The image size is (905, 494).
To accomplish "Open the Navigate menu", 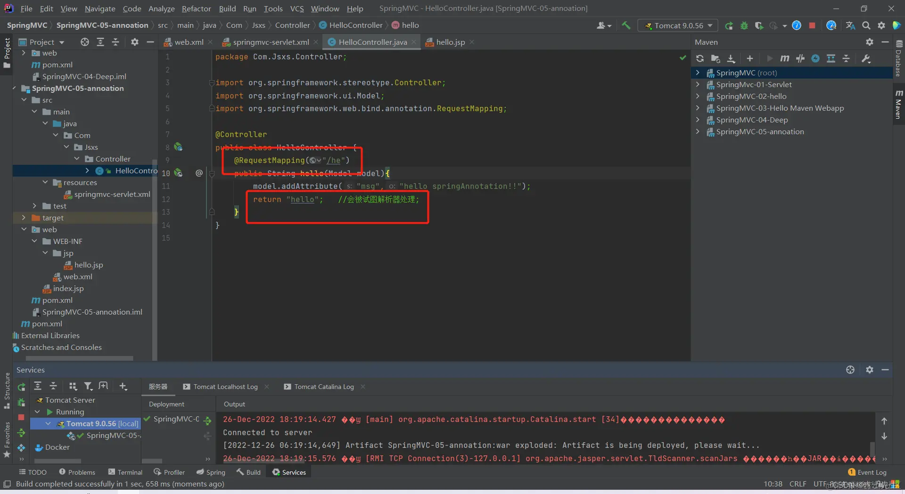I will coord(100,8).
